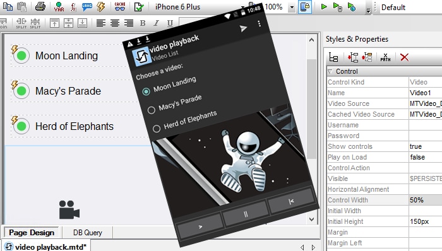Center align text
Screen dimensions: 442x251
(115, 23)
